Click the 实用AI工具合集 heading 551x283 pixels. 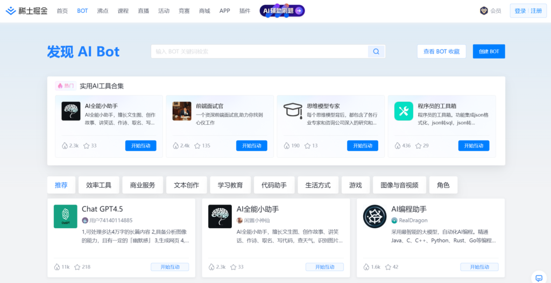[102, 86]
